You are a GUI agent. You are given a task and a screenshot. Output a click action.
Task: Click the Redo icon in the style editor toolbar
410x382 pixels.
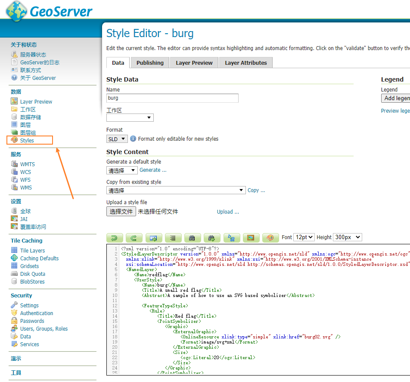pyautogui.click(x=134, y=237)
